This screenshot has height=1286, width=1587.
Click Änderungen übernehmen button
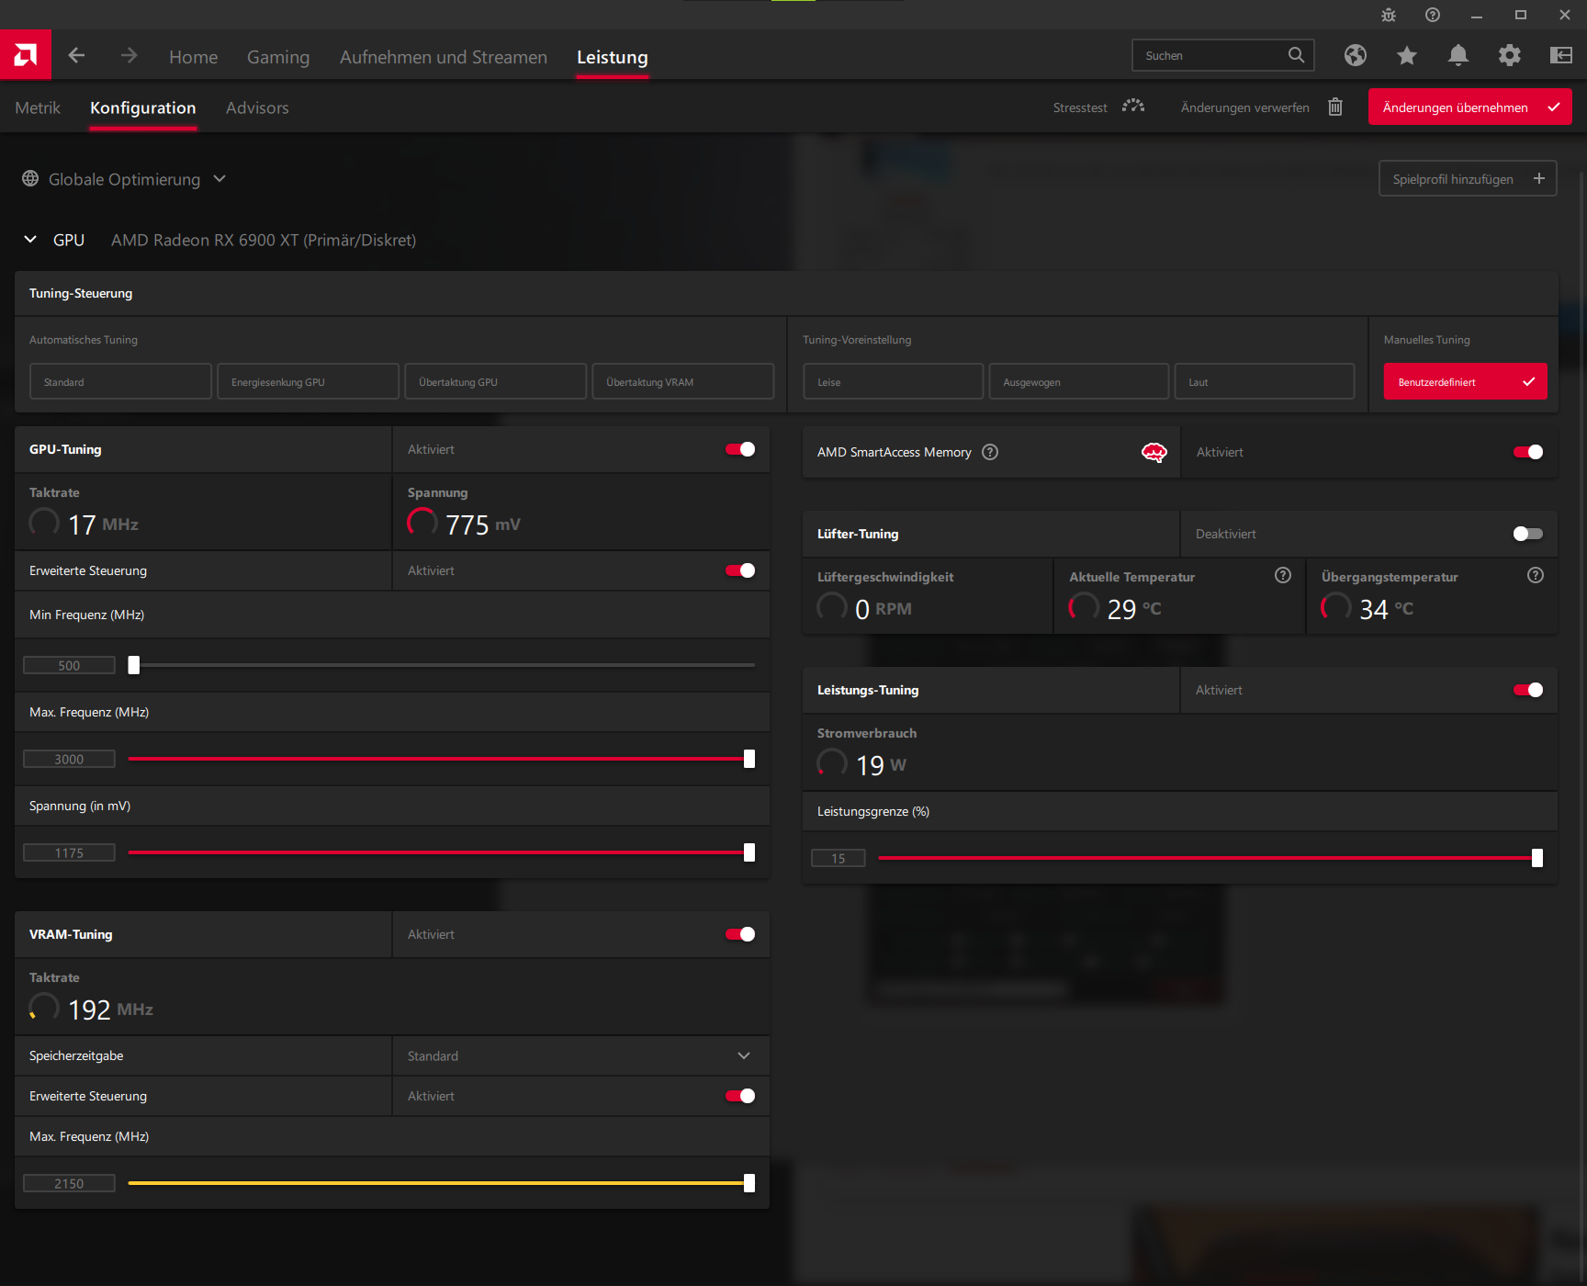click(x=1470, y=107)
